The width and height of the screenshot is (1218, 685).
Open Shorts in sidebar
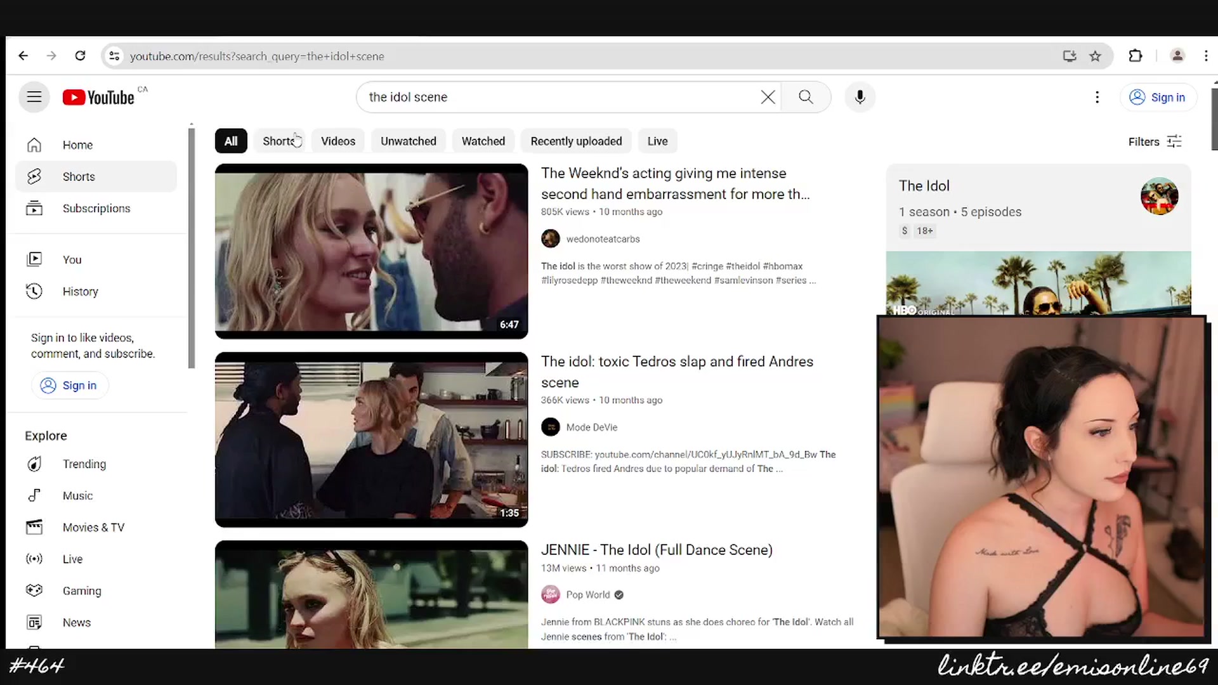(x=96, y=176)
